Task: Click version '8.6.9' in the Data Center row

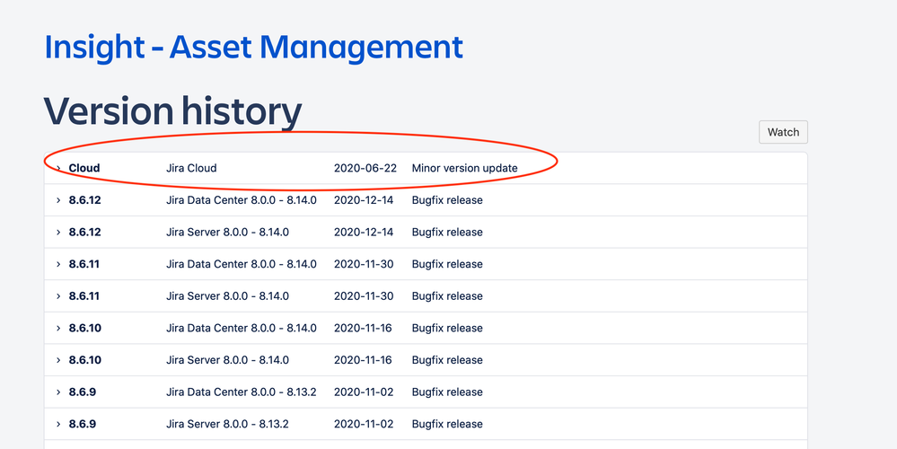Action: click(83, 392)
